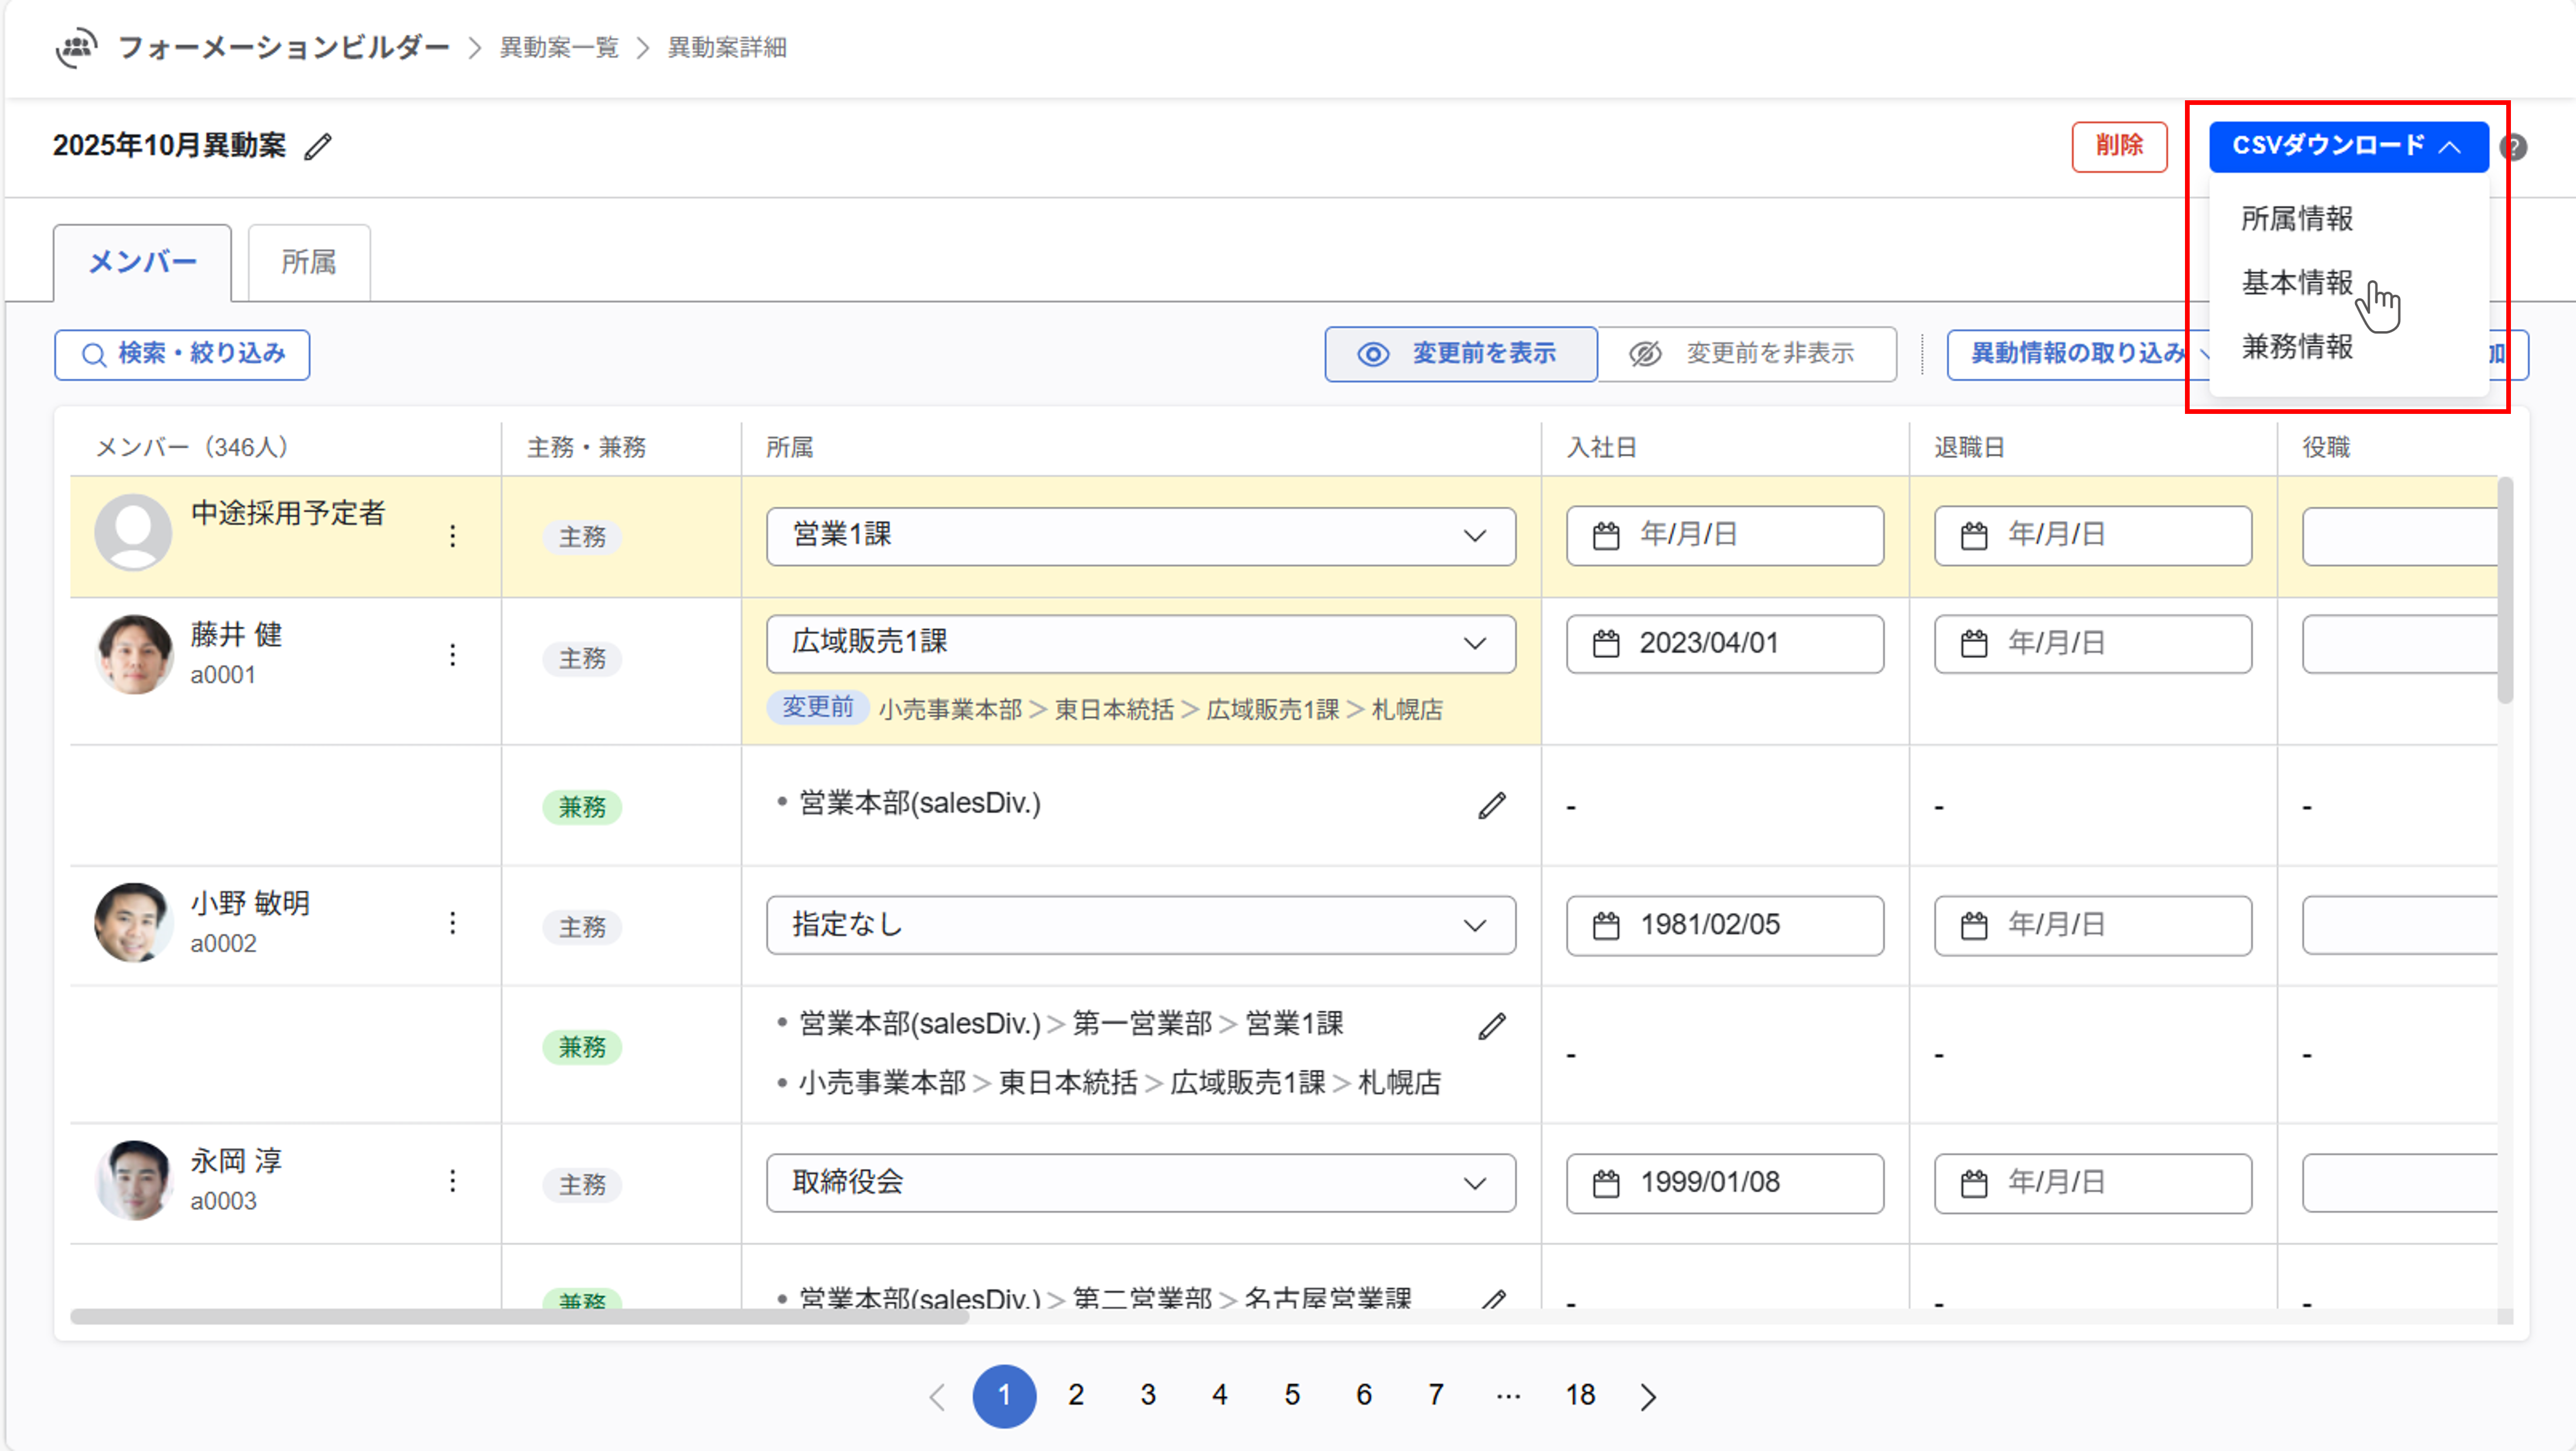Open three-dot menu for 小野 敏明
The height and width of the screenshot is (1451, 2576).
coord(453,923)
